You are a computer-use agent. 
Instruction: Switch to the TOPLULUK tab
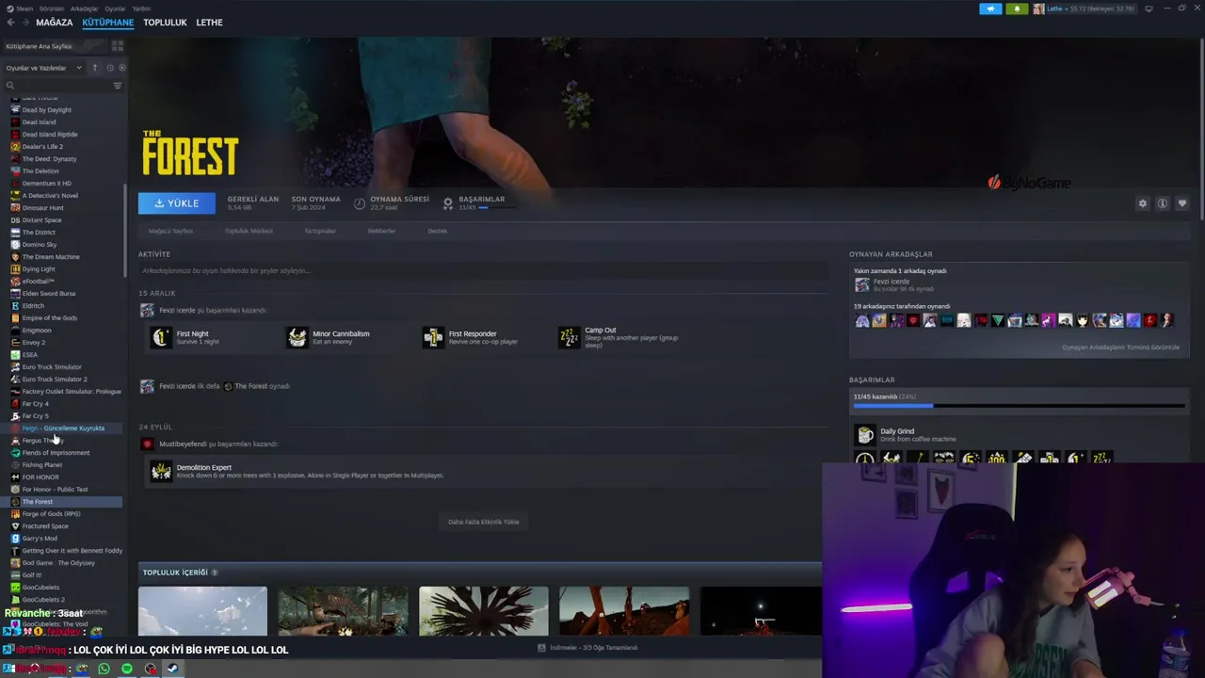click(165, 23)
